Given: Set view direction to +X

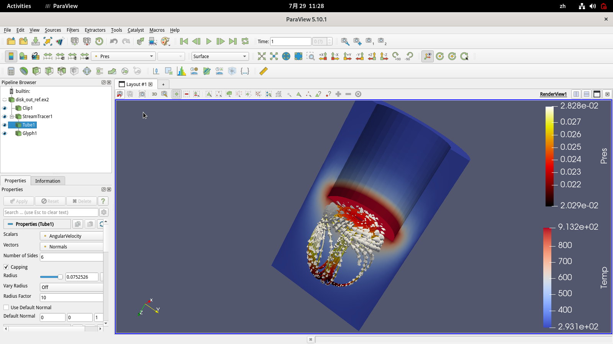Looking at the screenshot, I should 323,57.
